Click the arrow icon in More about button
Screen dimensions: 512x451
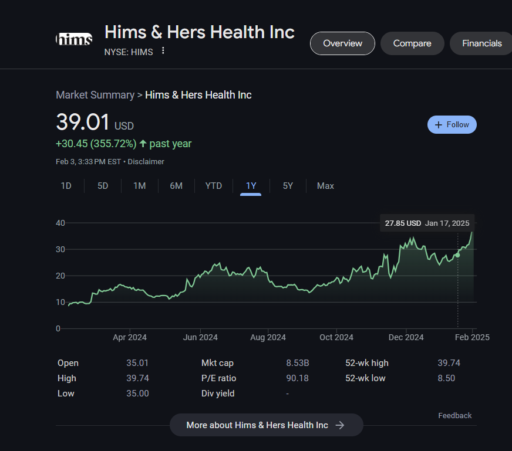click(x=340, y=425)
